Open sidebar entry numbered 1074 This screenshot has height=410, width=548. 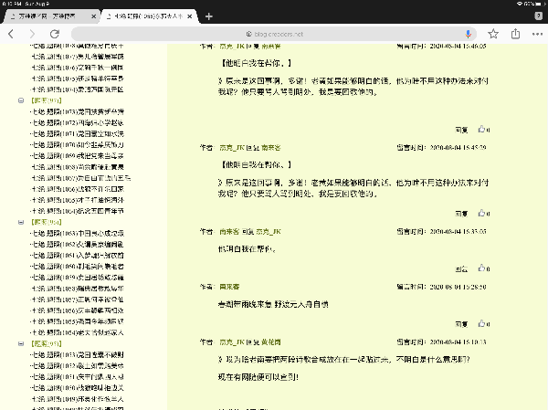(78, 89)
